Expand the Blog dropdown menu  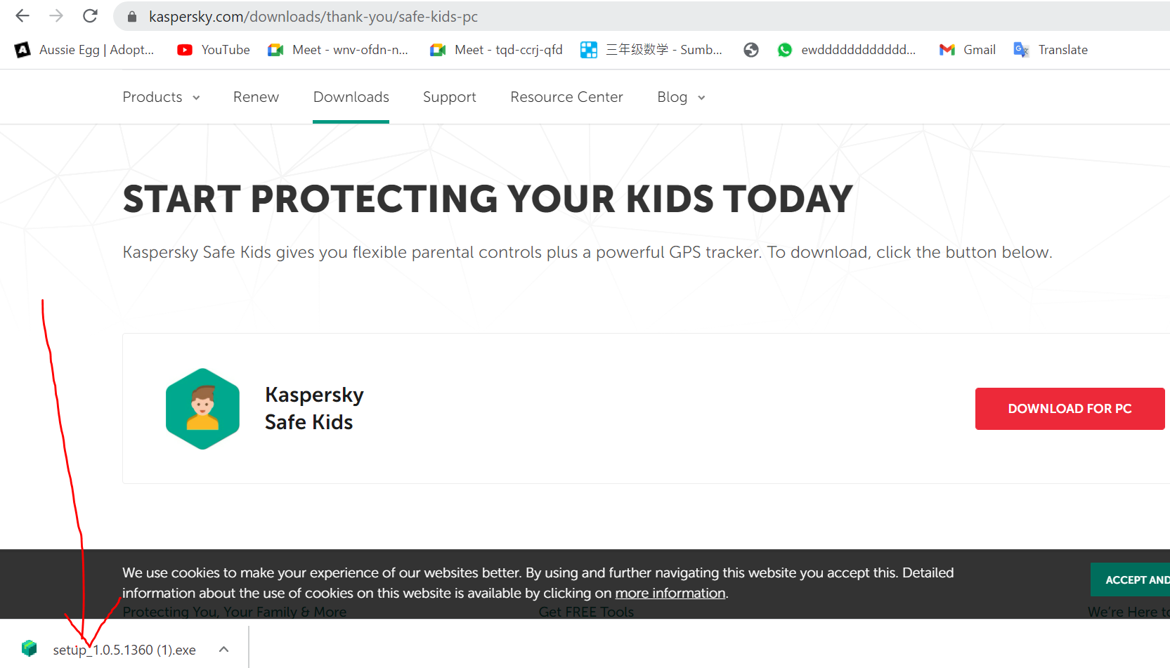680,97
